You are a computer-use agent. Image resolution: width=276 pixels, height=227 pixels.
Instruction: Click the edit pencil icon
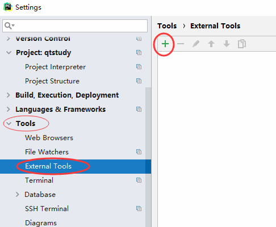pos(196,44)
